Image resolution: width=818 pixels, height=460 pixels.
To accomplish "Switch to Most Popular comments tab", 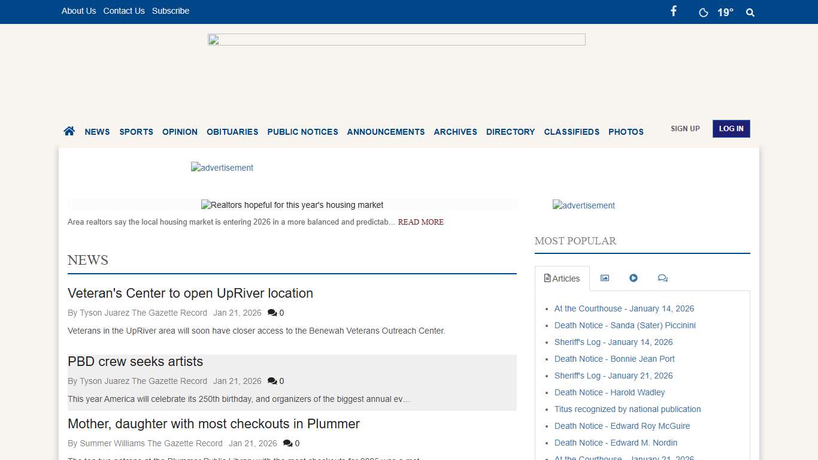I will pyautogui.click(x=662, y=278).
